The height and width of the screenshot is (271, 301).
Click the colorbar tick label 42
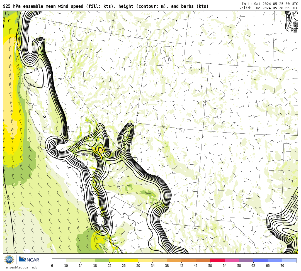181,266
